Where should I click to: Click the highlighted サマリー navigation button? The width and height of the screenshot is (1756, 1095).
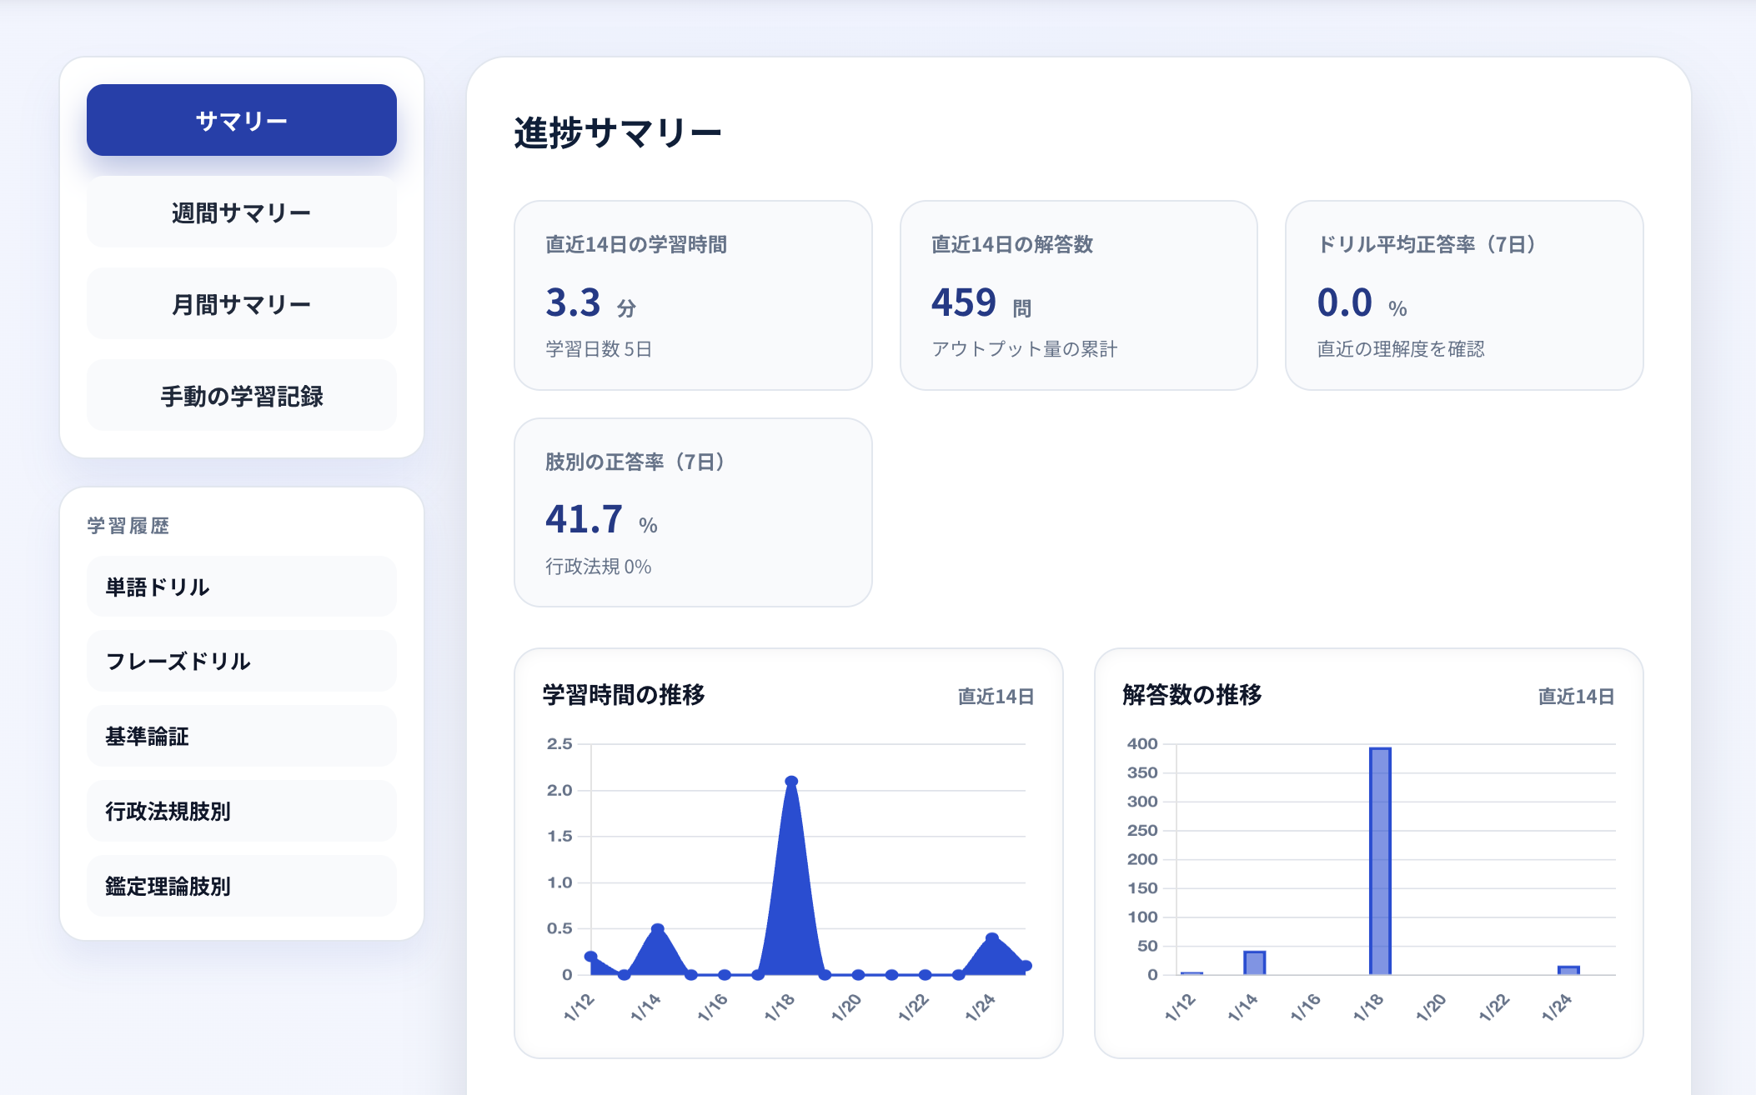240,119
